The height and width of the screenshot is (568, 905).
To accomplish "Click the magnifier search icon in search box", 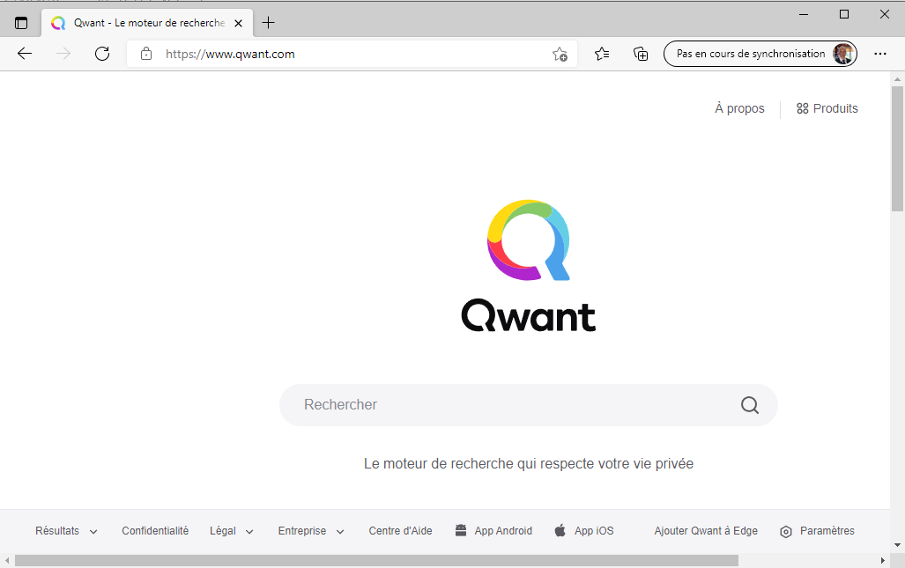I will pos(750,405).
